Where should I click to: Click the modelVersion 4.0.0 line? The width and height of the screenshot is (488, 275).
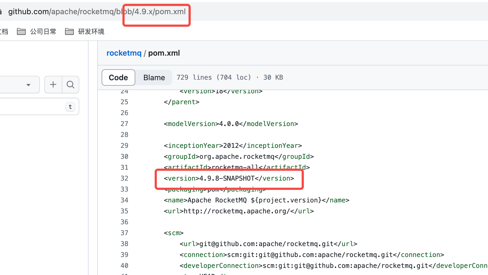(x=231, y=124)
